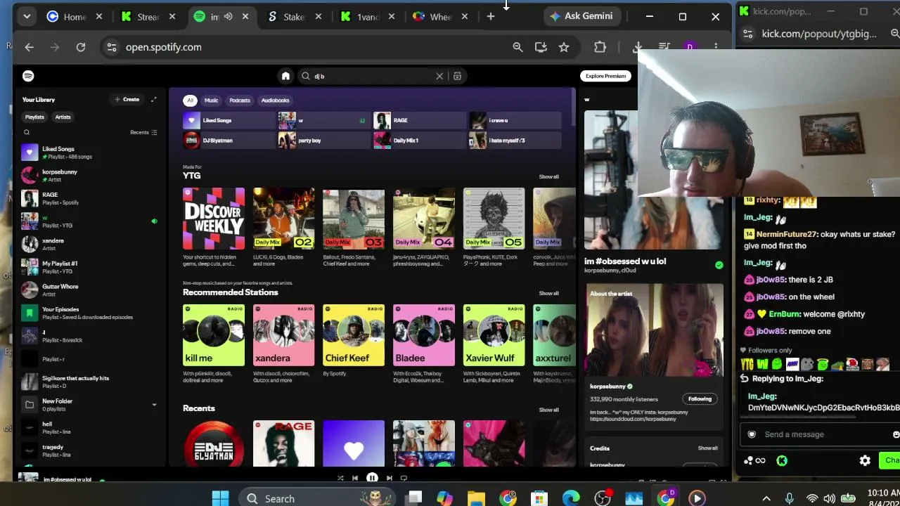Open Chrome Extensions puzzle icon

pyautogui.click(x=600, y=47)
